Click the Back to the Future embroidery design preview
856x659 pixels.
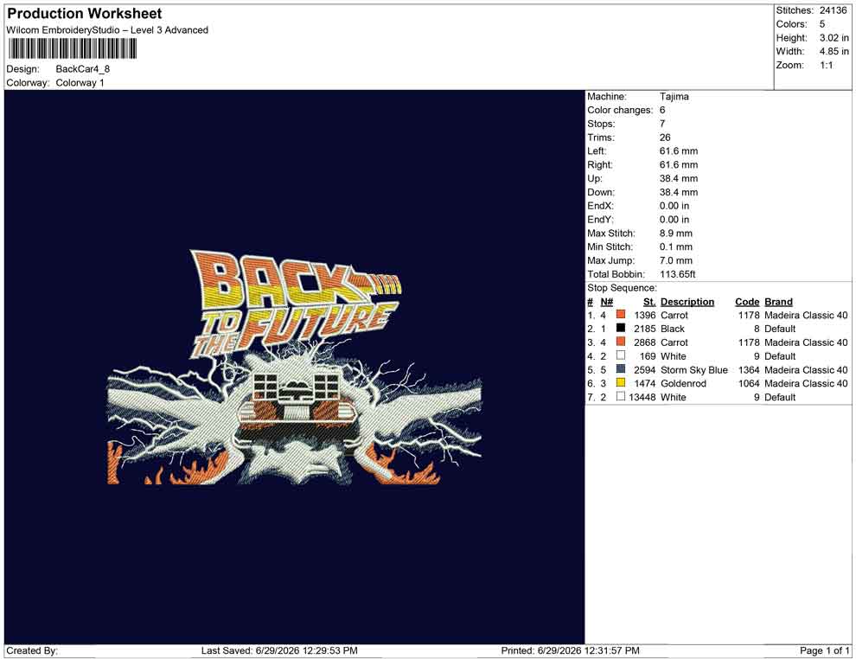coord(294,367)
